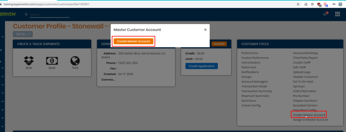Open Upload Logo link

[x=302, y=72]
